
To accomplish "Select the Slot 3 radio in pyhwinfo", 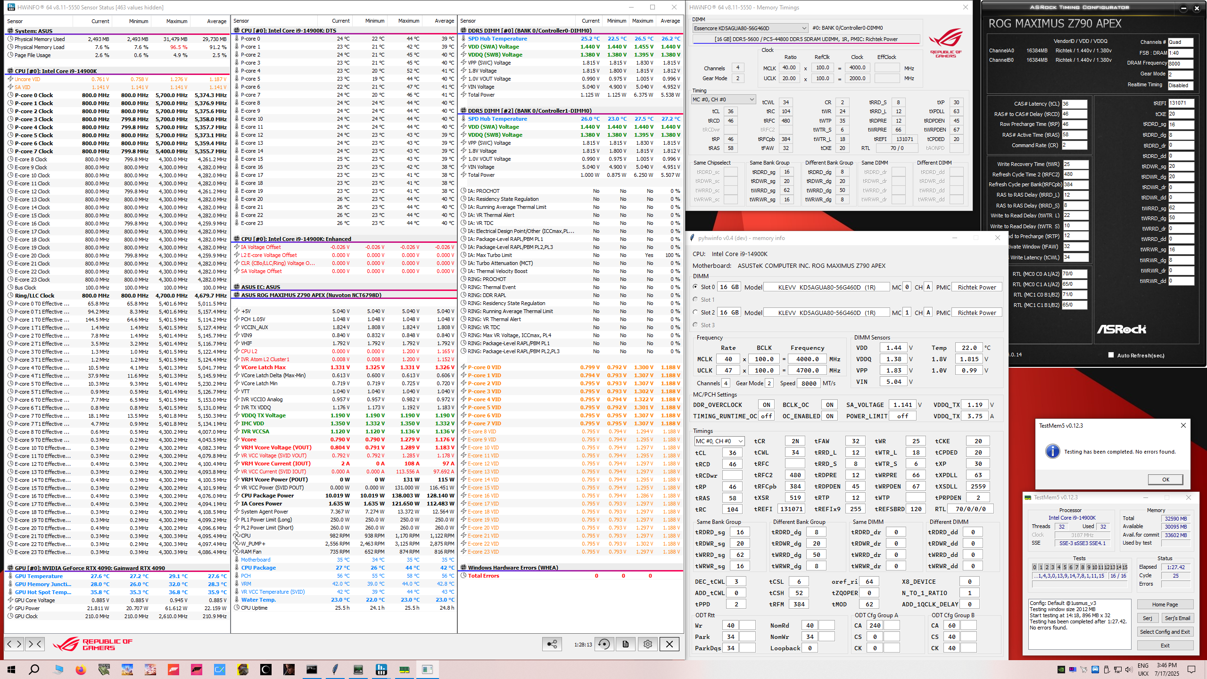I will pos(695,325).
